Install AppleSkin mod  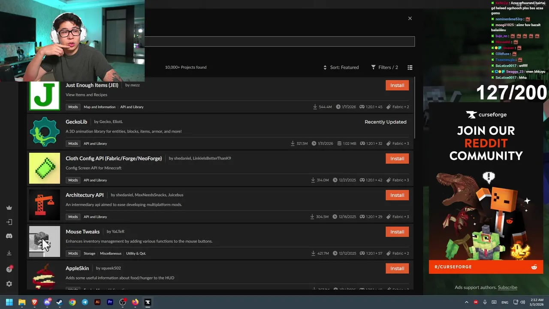(x=397, y=268)
